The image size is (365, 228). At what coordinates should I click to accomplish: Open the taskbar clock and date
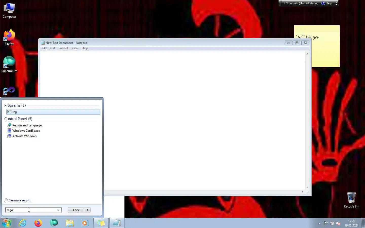(351, 223)
